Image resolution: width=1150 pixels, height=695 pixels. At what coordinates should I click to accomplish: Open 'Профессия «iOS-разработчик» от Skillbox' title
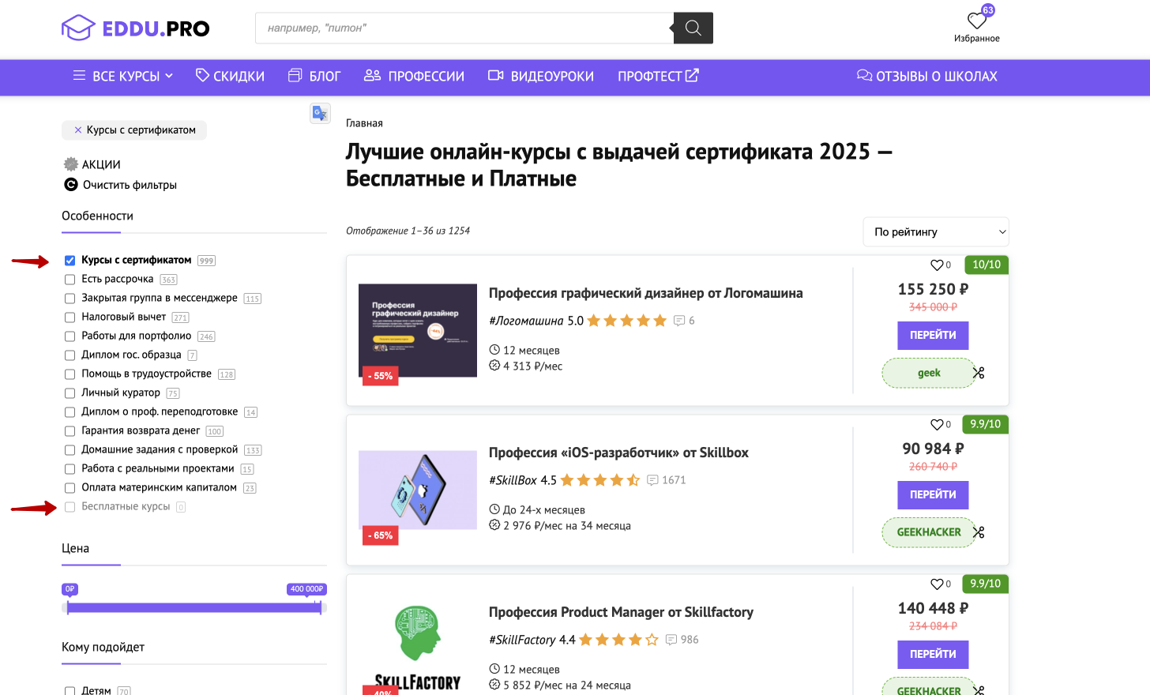pos(618,453)
